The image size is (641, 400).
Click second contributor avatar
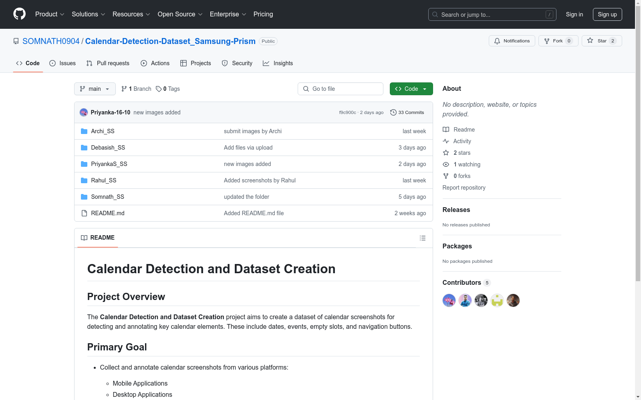click(x=465, y=300)
